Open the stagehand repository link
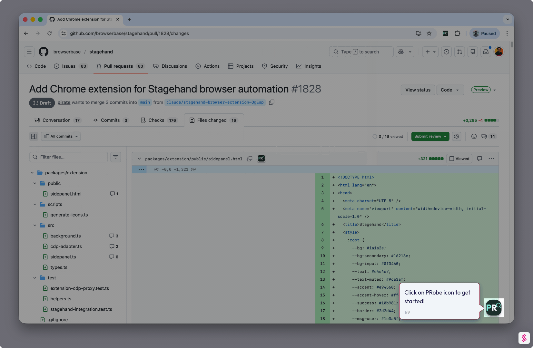 tap(101, 52)
